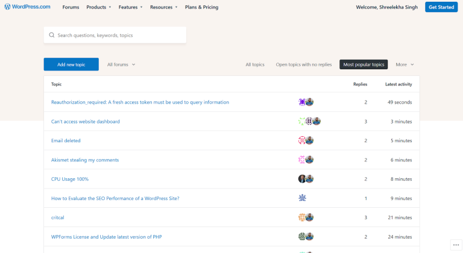Click the 9 minutes activity value
The height and width of the screenshot is (253, 463).
(401, 198)
